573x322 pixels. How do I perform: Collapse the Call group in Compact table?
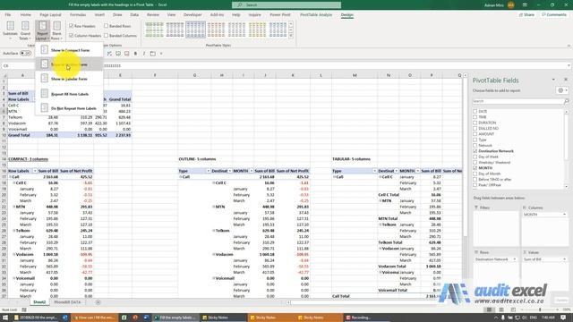pos(11,177)
